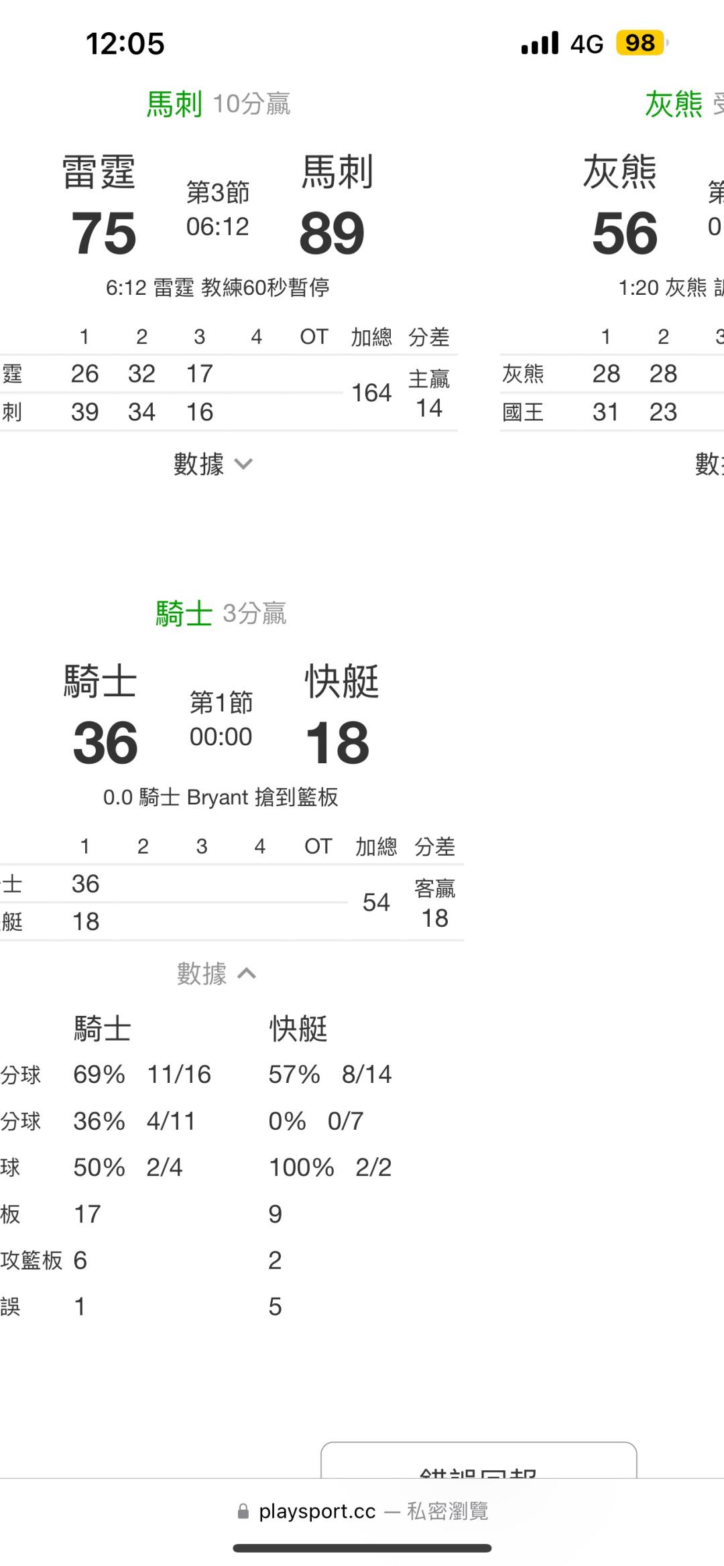Tap the 馬刺 score of 89

(332, 234)
